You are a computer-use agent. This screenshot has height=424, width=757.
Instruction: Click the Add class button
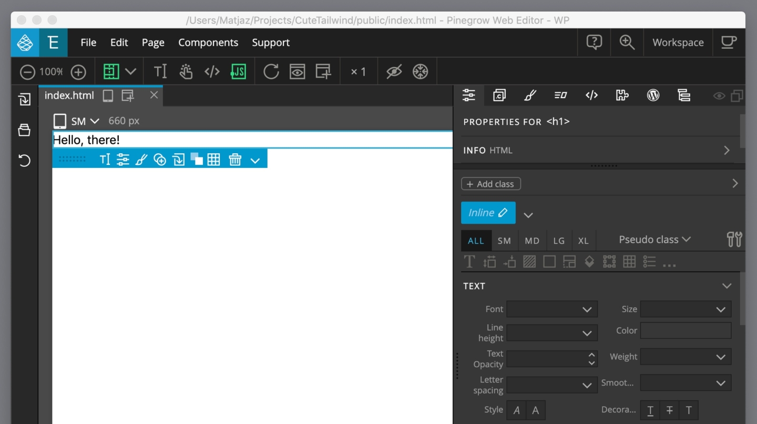[491, 184]
